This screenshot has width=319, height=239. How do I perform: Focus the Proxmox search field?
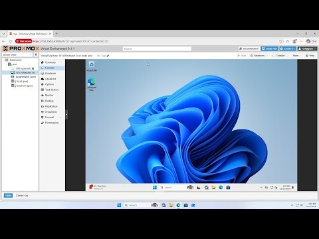click(x=157, y=48)
